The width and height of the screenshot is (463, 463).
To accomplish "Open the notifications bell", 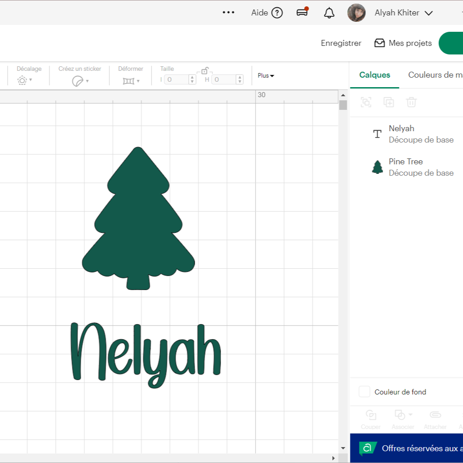I will click(x=329, y=13).
